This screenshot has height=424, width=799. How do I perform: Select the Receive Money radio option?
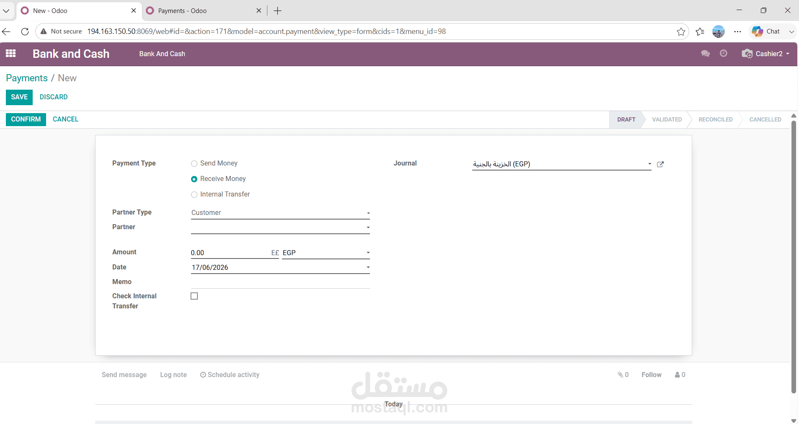tap(194, 179)
